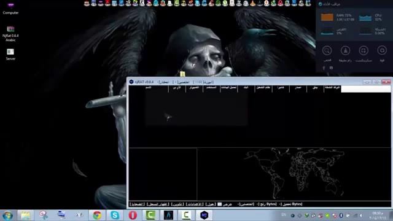393x221 pixels.
Task: Click the [اظهار السجل] button in njRAT
Action: [158, 204]
